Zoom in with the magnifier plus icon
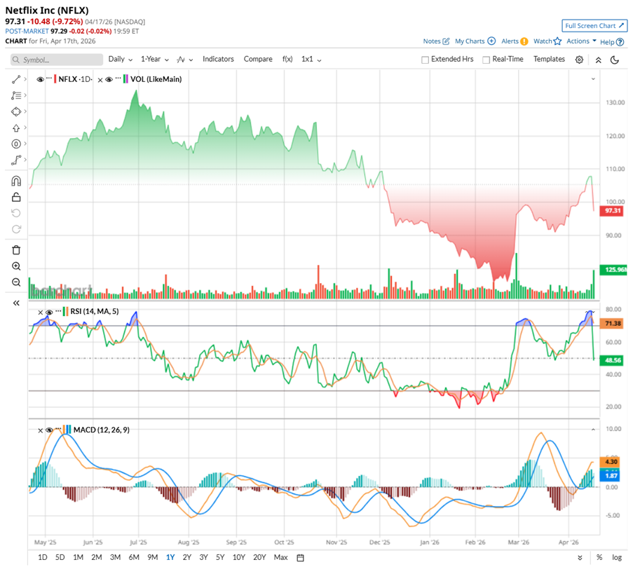633x567 pixels. [16, 266]
